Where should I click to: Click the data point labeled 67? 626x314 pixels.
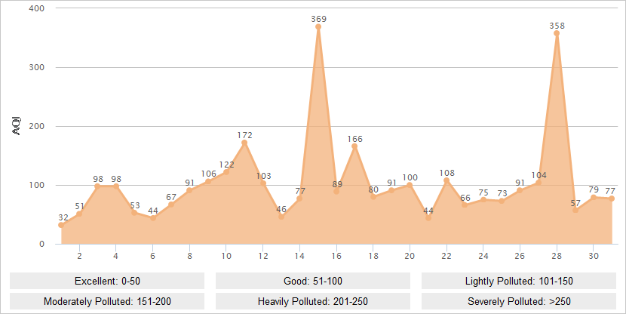click(x=171, y=205)
